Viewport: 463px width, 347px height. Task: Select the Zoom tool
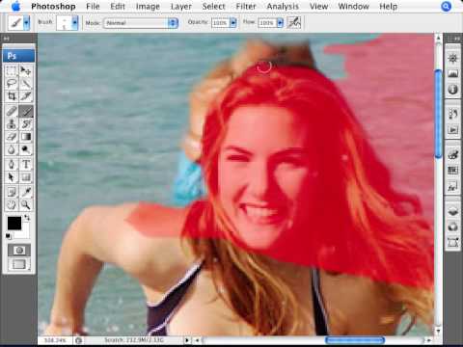tap(26, 204)
